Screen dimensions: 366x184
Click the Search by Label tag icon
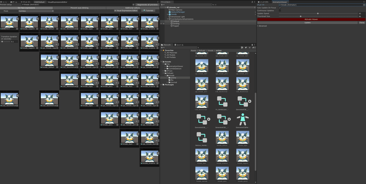coord(246,48)
